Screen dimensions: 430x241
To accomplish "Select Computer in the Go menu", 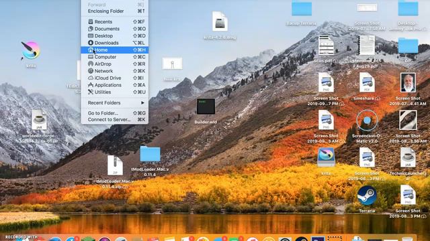I will point(115,57).
